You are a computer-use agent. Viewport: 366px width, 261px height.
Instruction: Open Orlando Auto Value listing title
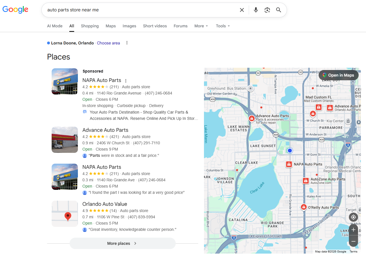pos(105,204)
